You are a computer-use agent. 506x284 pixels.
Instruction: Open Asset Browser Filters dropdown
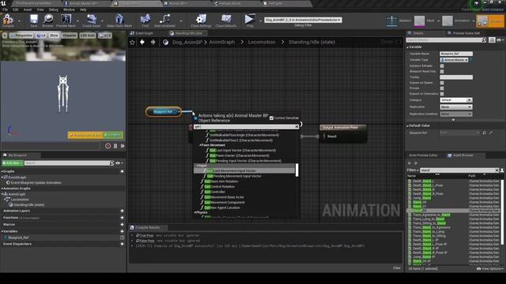click(413, 170)
